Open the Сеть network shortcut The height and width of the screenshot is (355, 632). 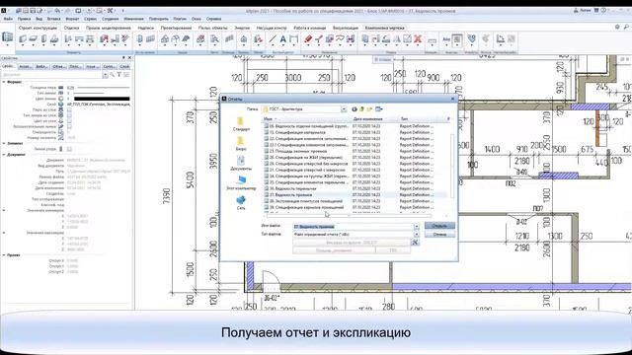click(241, 203)
